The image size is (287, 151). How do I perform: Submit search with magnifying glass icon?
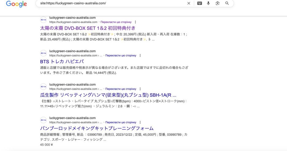coord(227,3)
